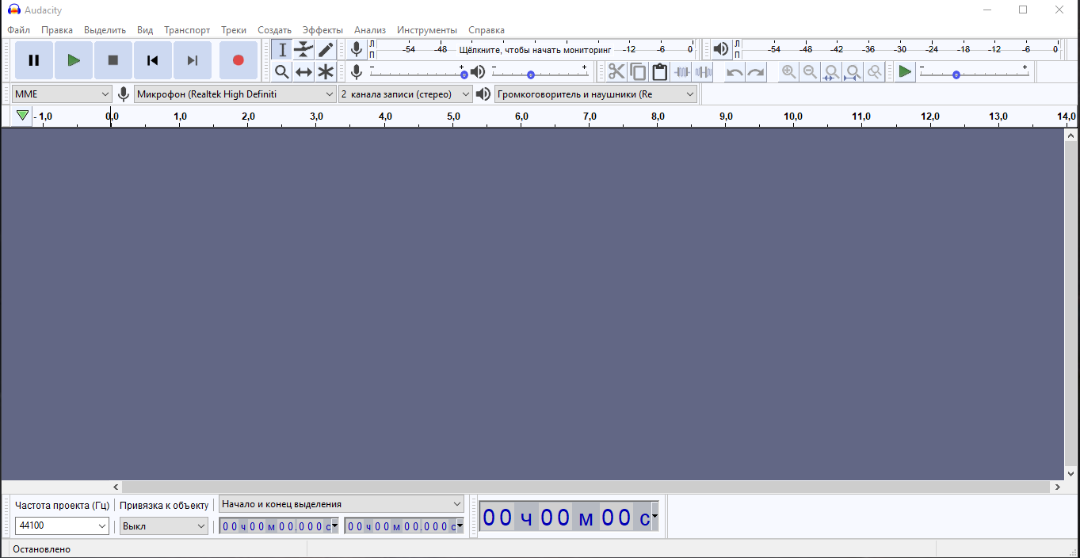Open the Микрофон recording device dropdown
The image size is (1080, 558).
click(x=235, y=94)
